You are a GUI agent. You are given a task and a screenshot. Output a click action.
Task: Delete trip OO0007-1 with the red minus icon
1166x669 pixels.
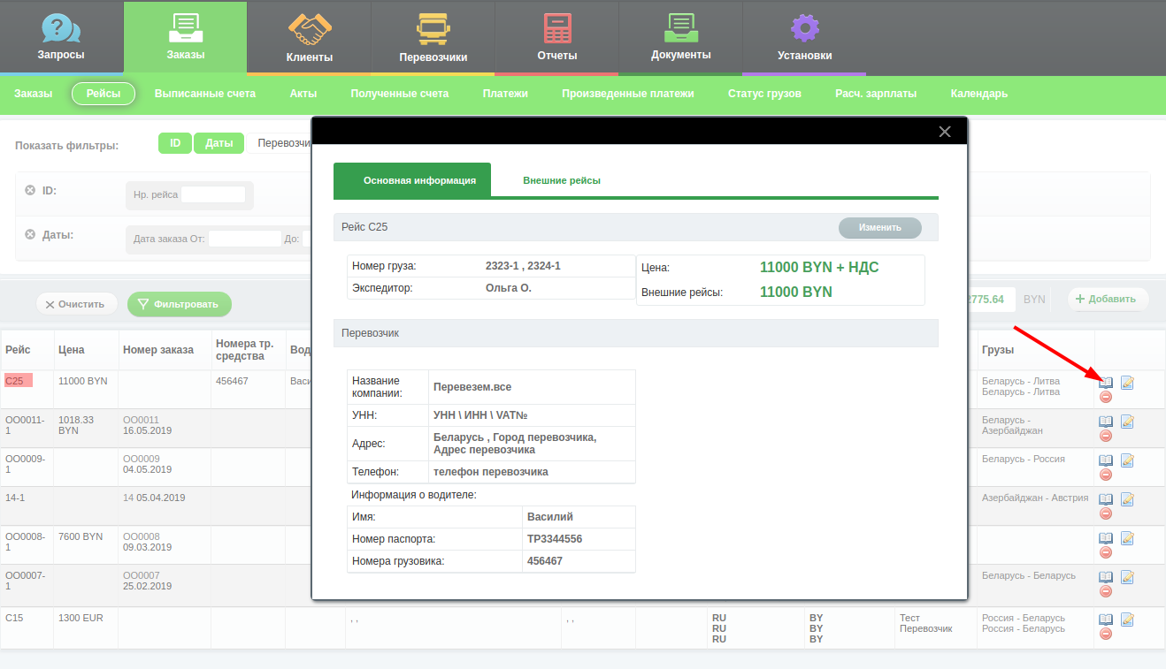tap(1106, 591)
